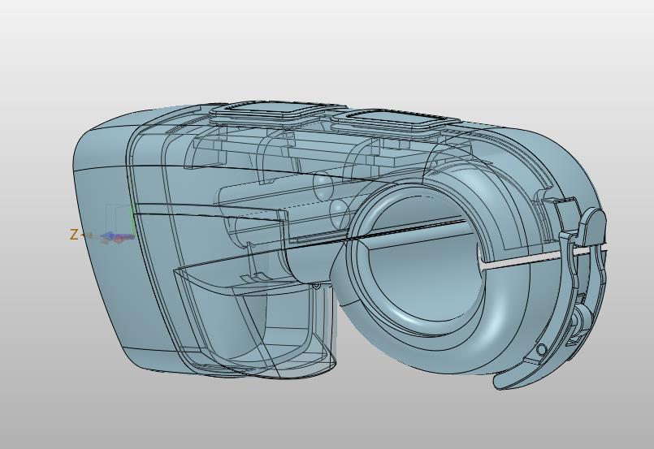This screenshot has height=449, width=654.
Task: Click the Z axis label on the triad
Action: coord(73,235)
